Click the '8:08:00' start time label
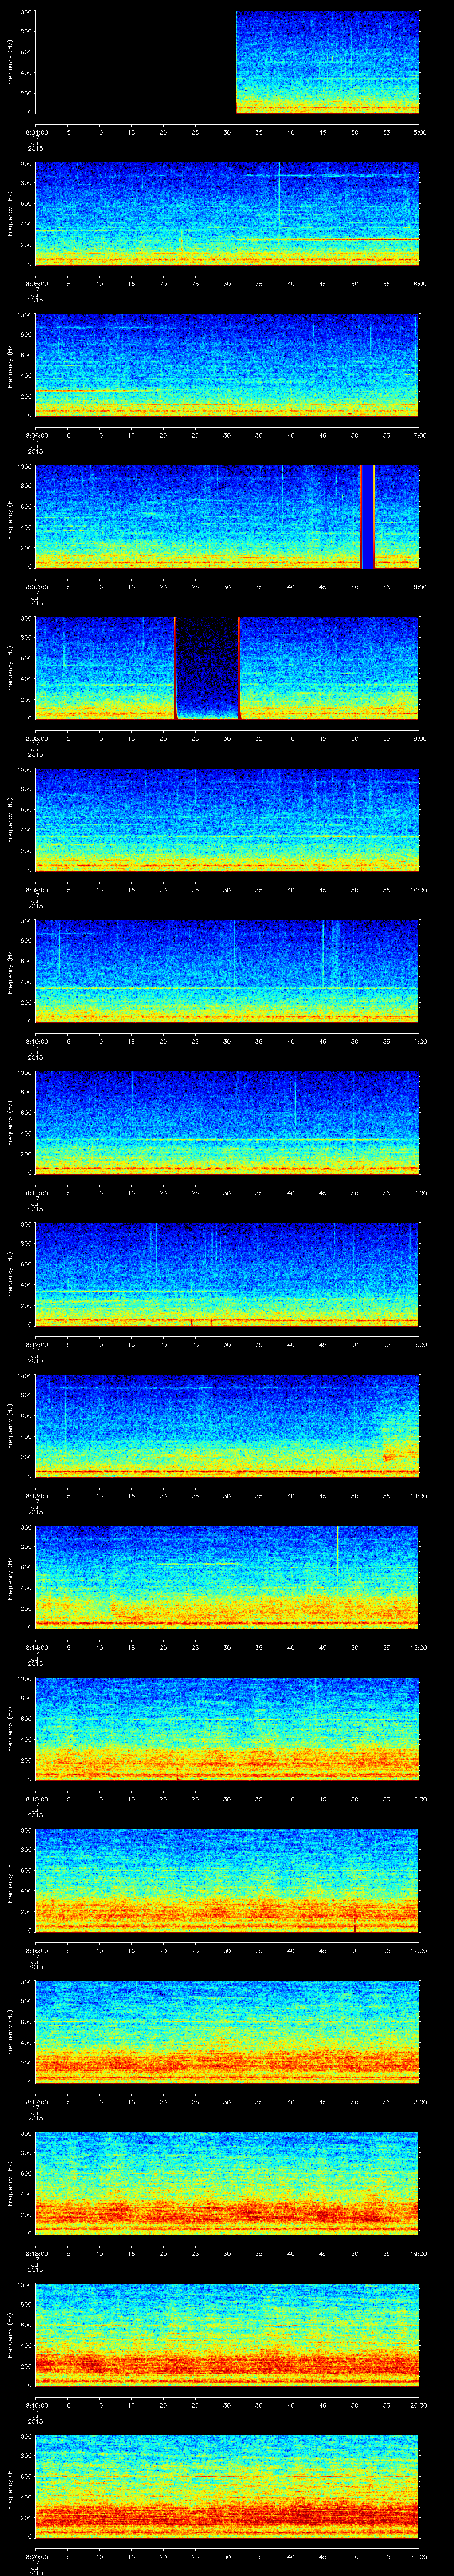This screenshot has height=2576, width=454. pyautogui.click(x=36, y=738)
